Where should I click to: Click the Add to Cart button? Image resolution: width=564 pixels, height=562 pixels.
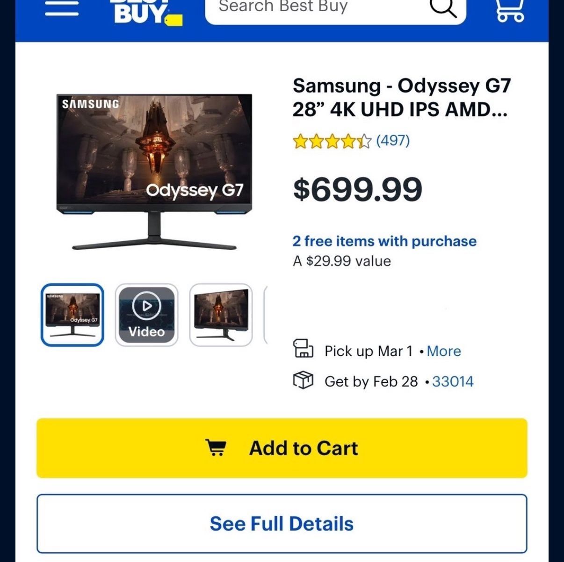click(x=282, y=448)
